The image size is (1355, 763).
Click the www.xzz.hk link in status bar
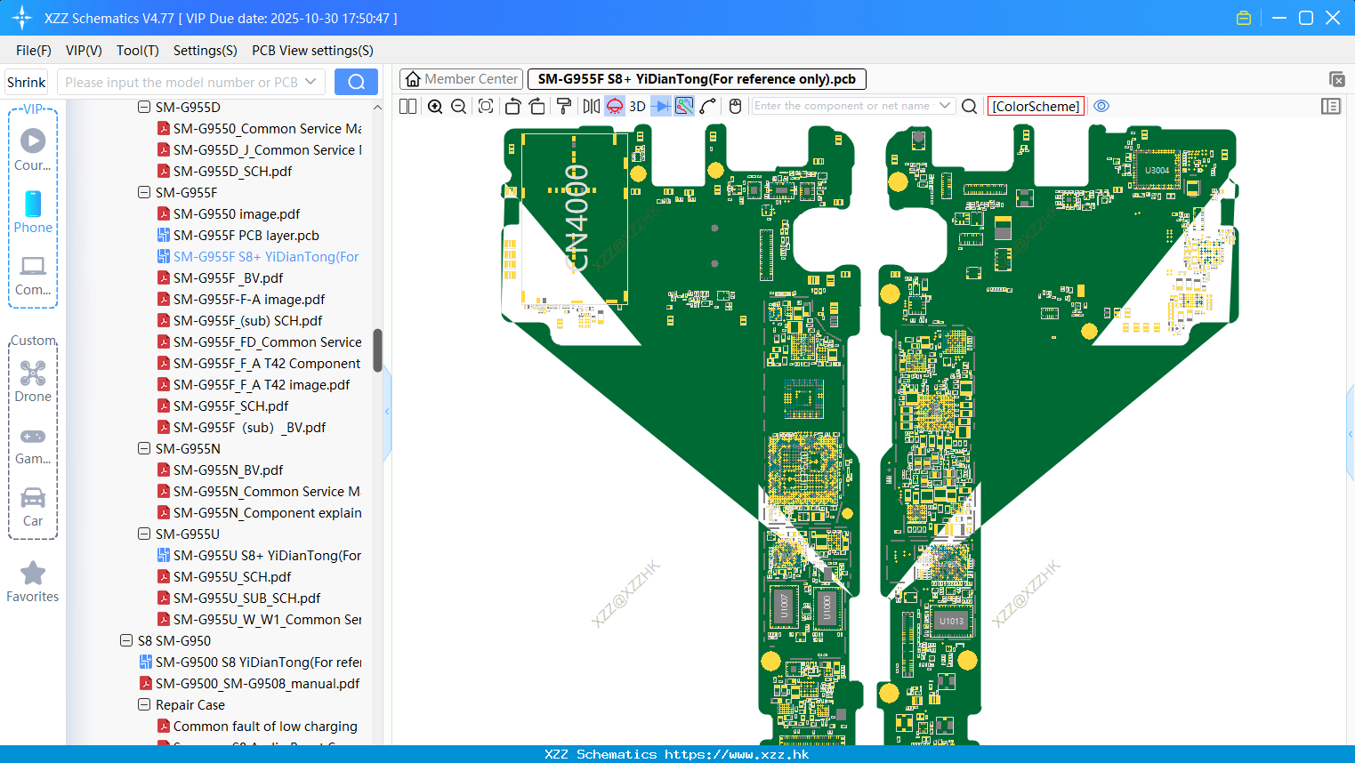pos(737,754)
